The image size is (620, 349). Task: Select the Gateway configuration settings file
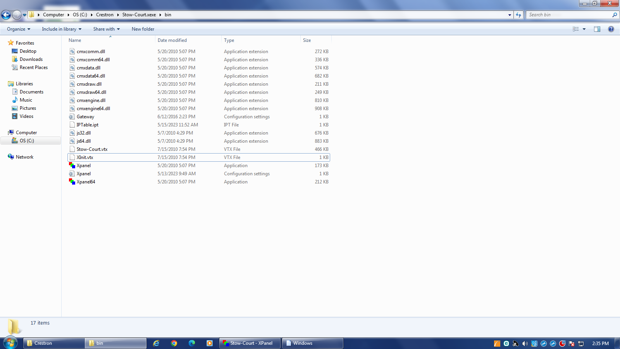tap(85, 117)
